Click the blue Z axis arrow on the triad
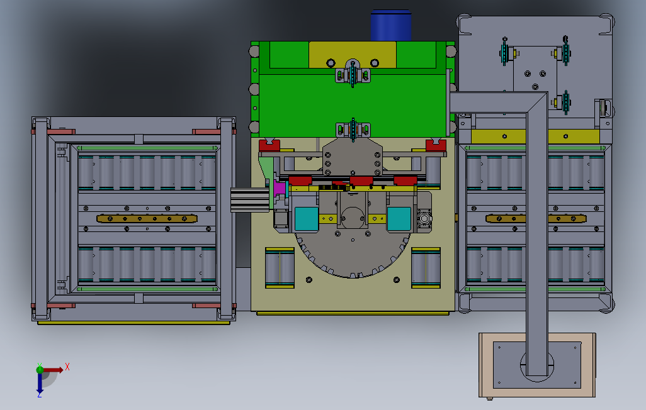 pyautogui.click(x=40, y=383)
